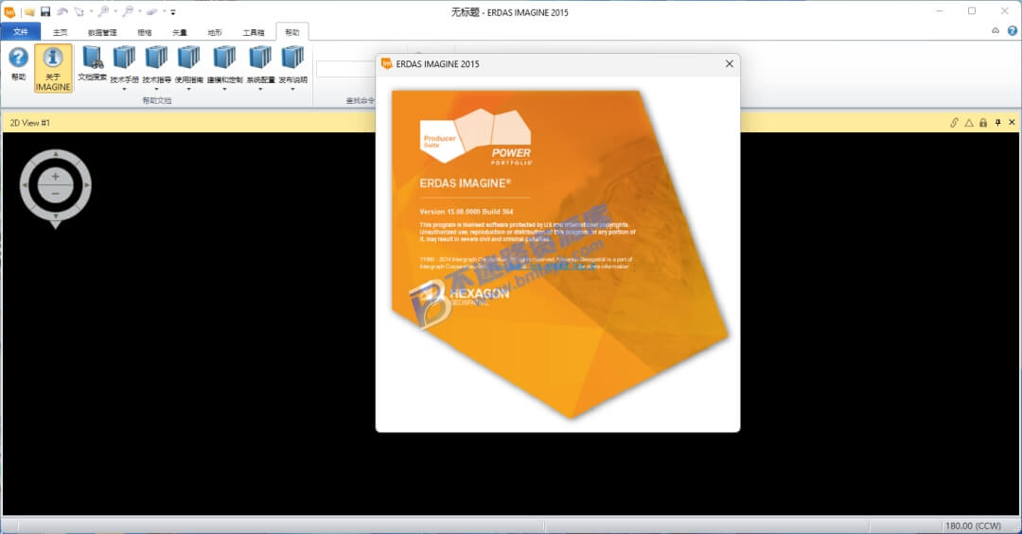Close the 2D View #1 pane
Viewport: 1022px width, 534px height.
1013,123
